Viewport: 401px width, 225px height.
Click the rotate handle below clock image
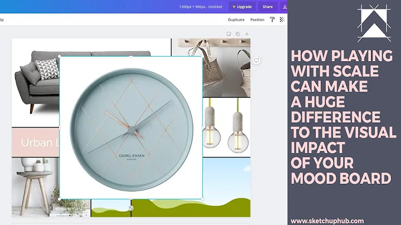[131, 208]
